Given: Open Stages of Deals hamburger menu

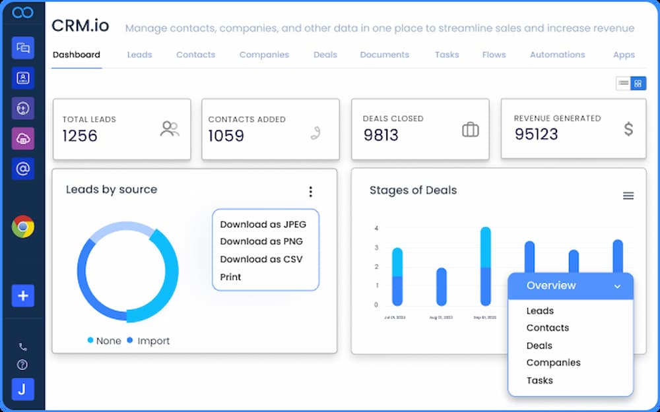Looking at the screenshot, I should click(x=628, y=196).
